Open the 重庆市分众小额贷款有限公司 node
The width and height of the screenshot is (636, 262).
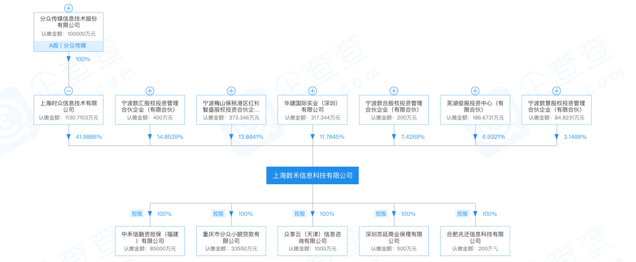point(231,241)
